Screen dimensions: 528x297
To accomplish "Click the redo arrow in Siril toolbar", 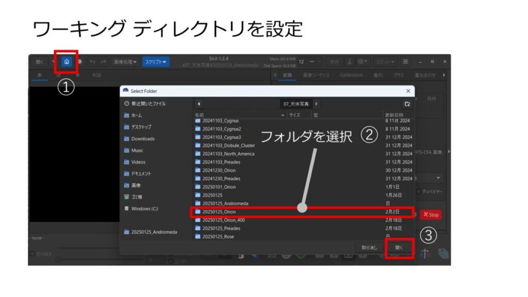I will 103,62.
